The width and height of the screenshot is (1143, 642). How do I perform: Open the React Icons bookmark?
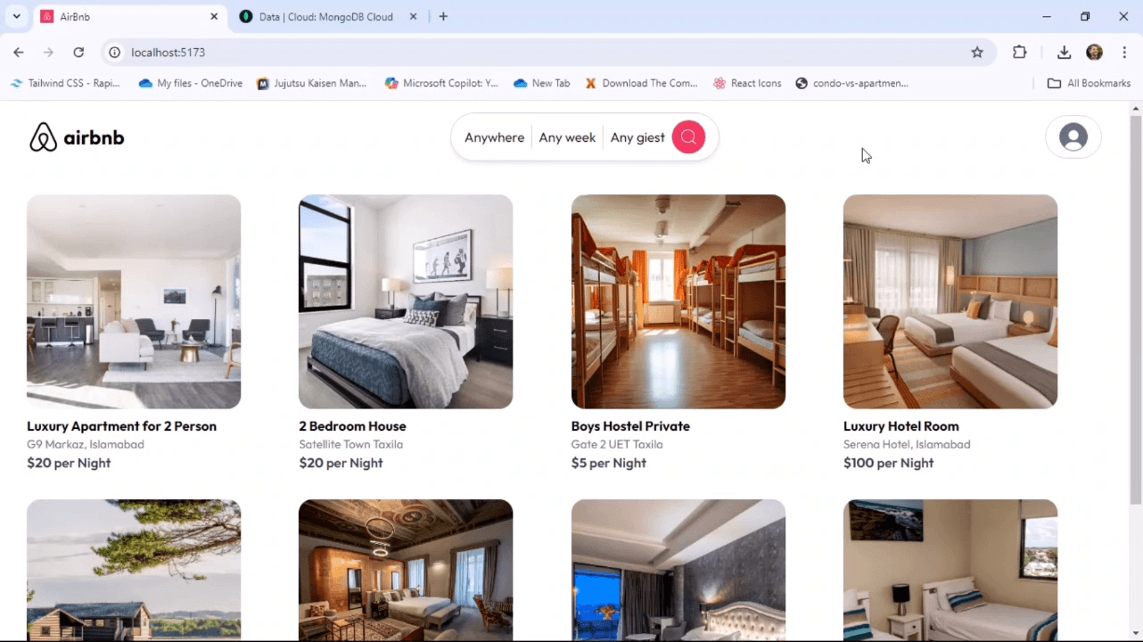click(x=747, y=83)
